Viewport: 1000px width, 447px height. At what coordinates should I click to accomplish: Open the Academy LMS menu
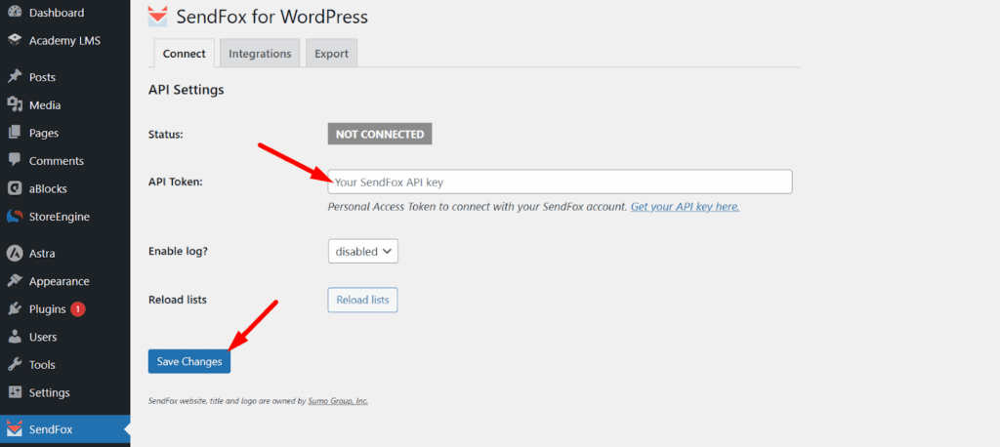[x=65, y=41]
